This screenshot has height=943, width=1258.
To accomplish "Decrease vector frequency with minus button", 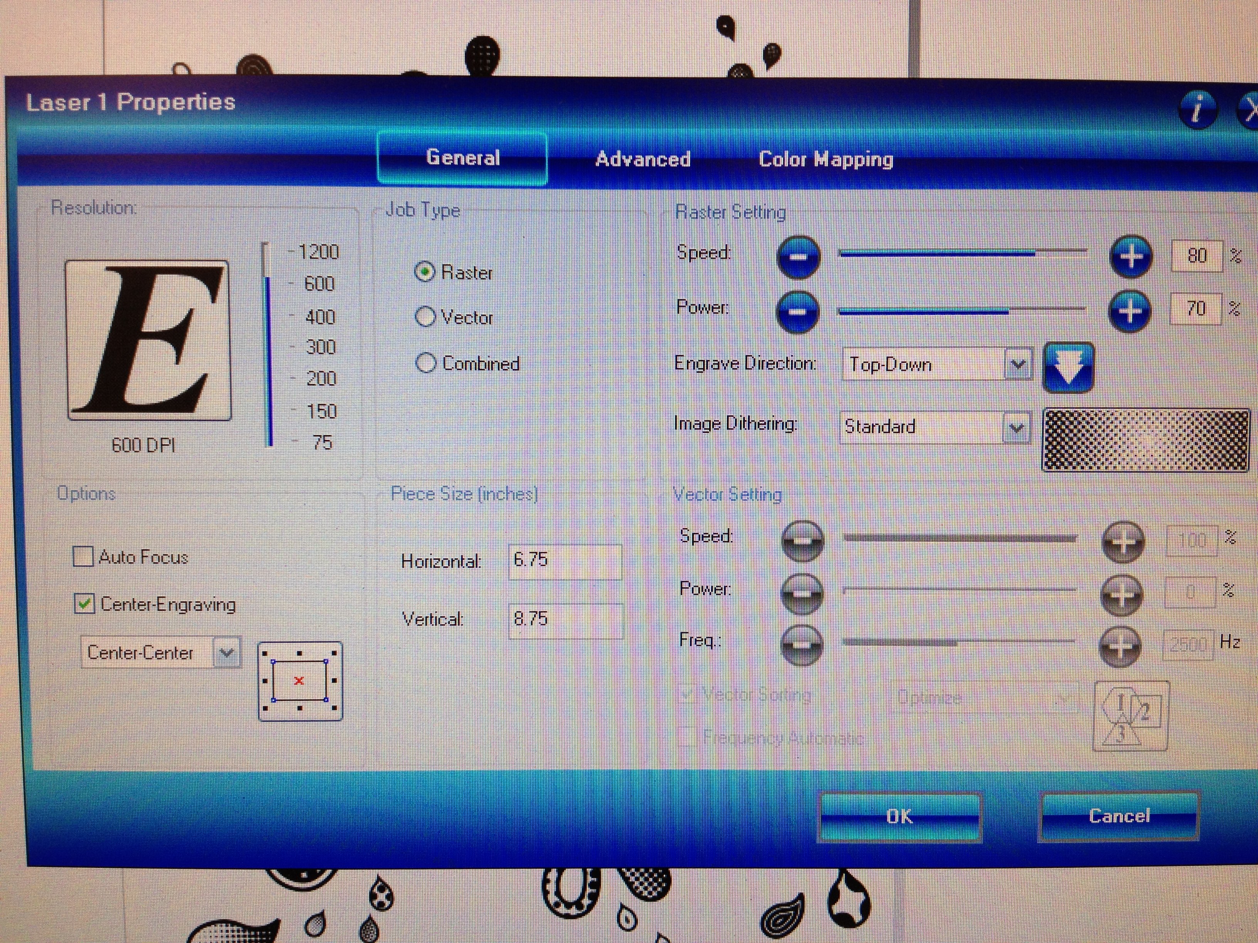I will pos(801,644).
